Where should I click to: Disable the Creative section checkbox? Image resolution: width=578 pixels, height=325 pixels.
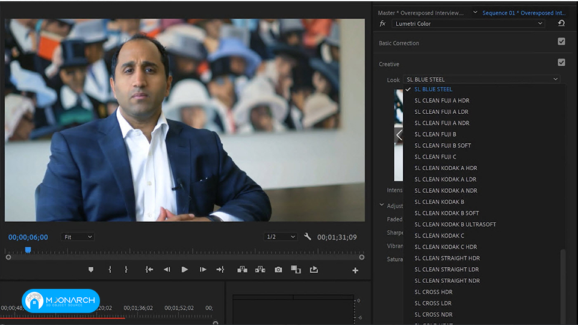pos(561,62)
